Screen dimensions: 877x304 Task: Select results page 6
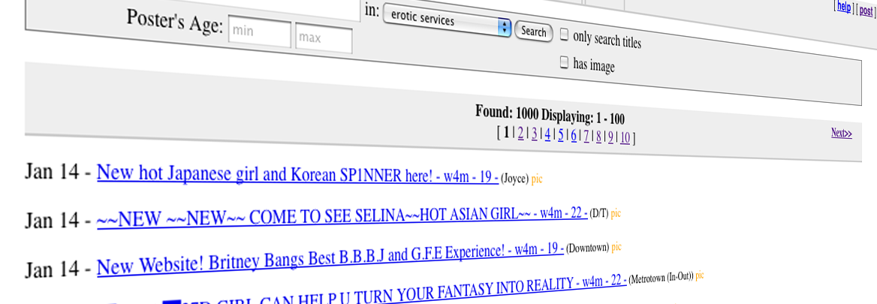pyautogui.click(x=573, y=136)
